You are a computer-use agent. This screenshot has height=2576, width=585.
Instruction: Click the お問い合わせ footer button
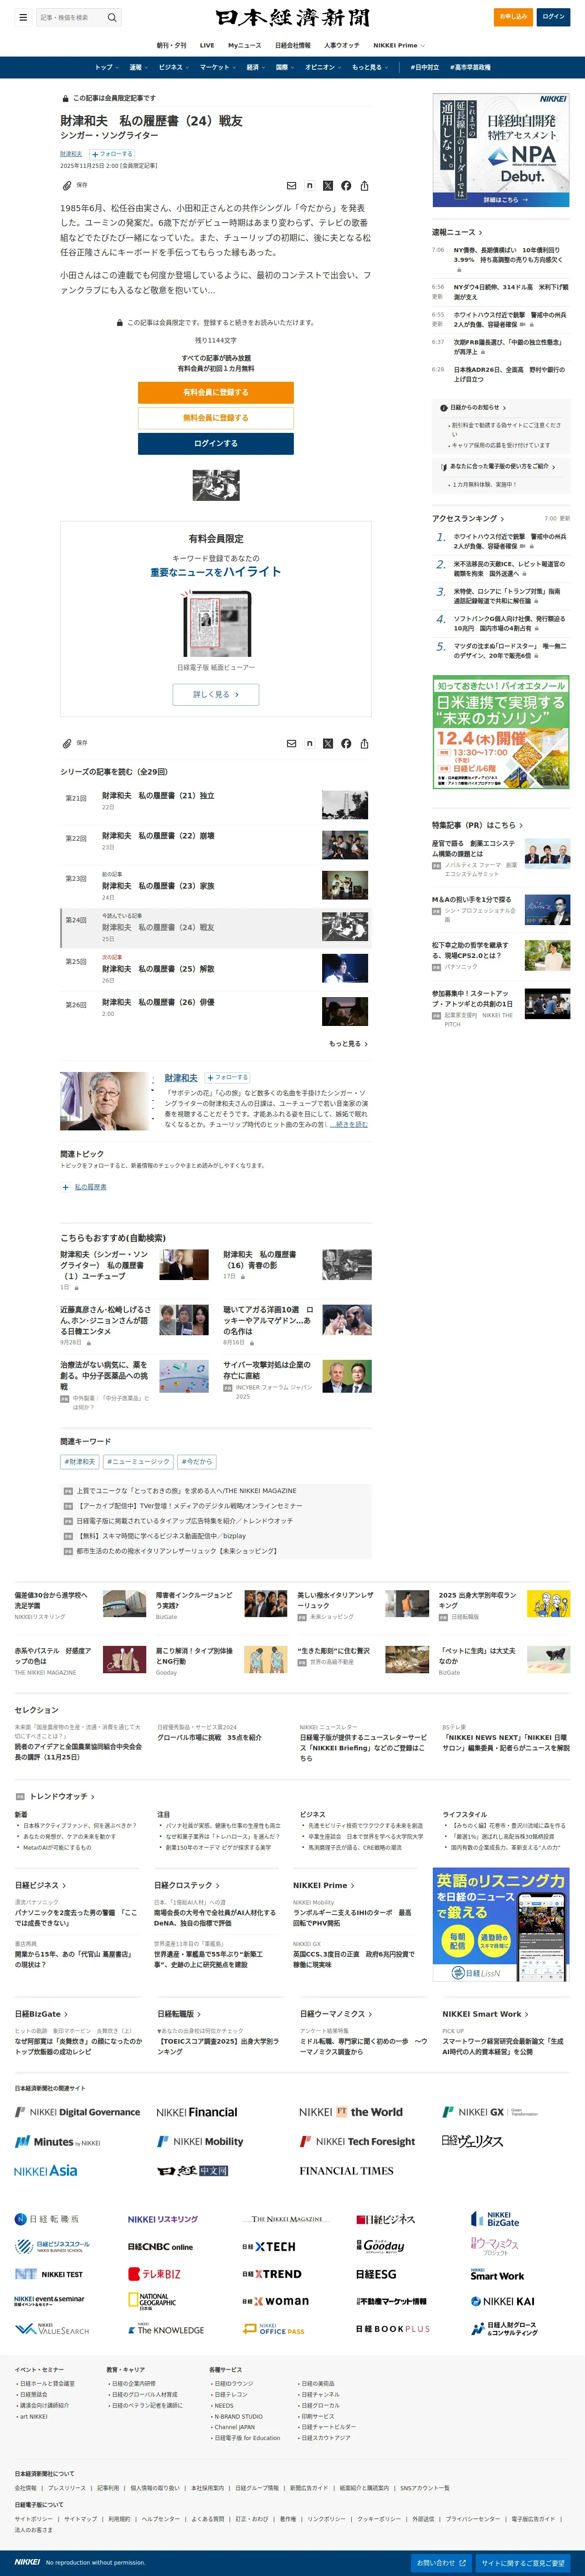coord(441,2563)
